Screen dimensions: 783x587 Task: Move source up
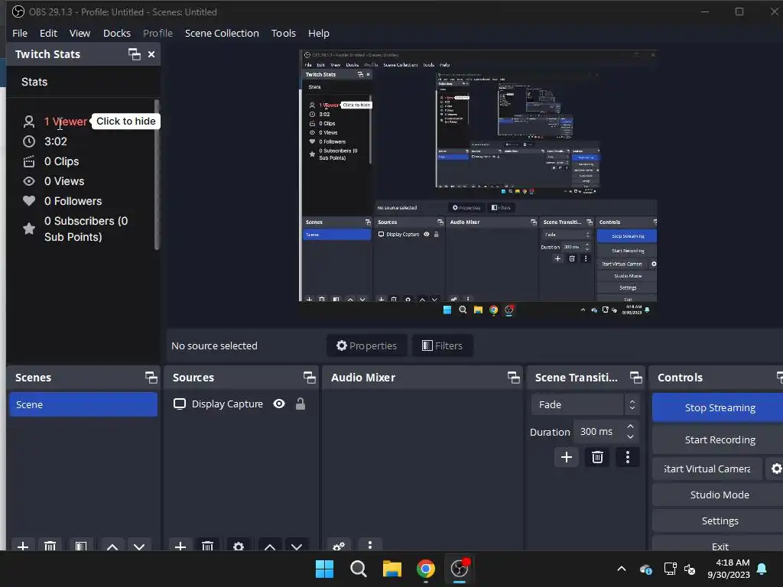click(x=270, y=546)
